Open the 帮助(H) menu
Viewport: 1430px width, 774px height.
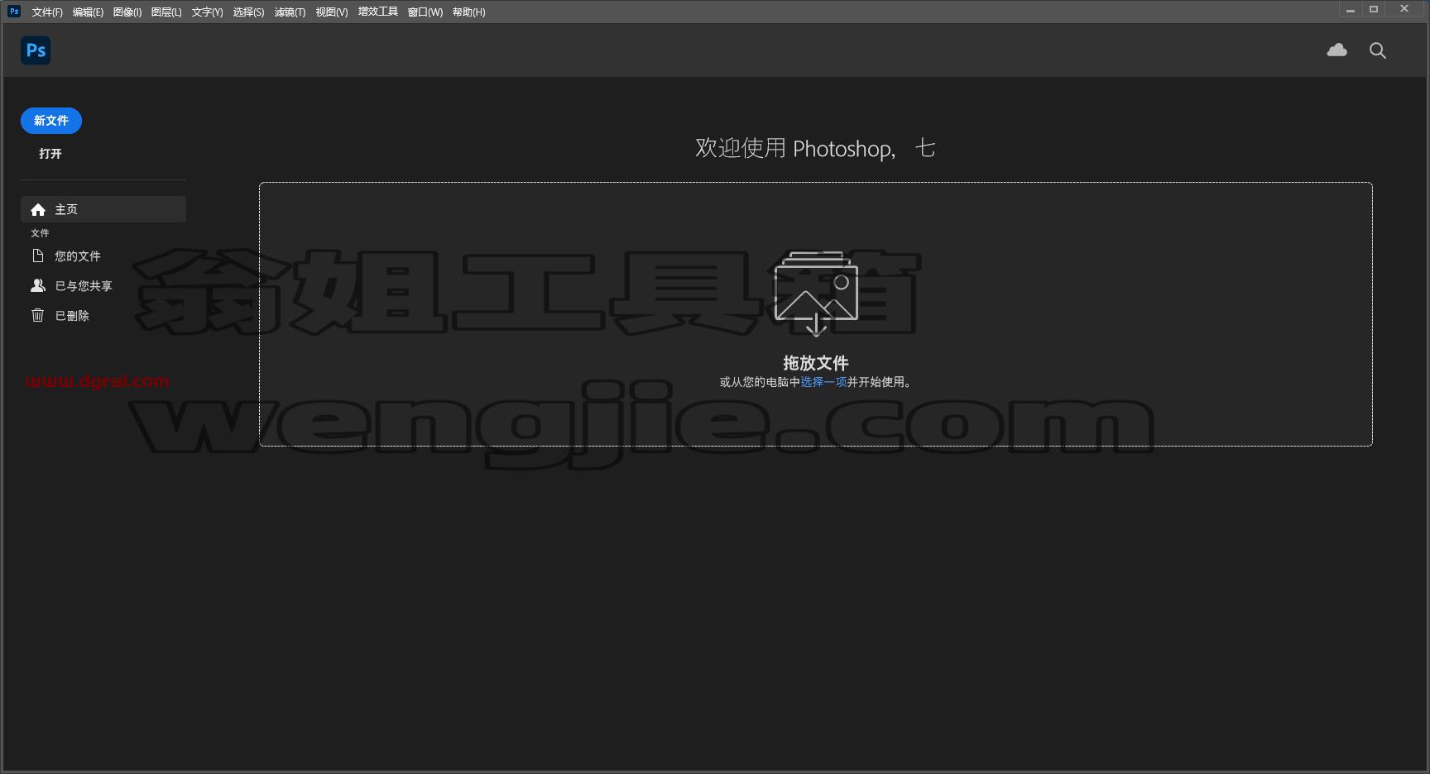[468, 12]
